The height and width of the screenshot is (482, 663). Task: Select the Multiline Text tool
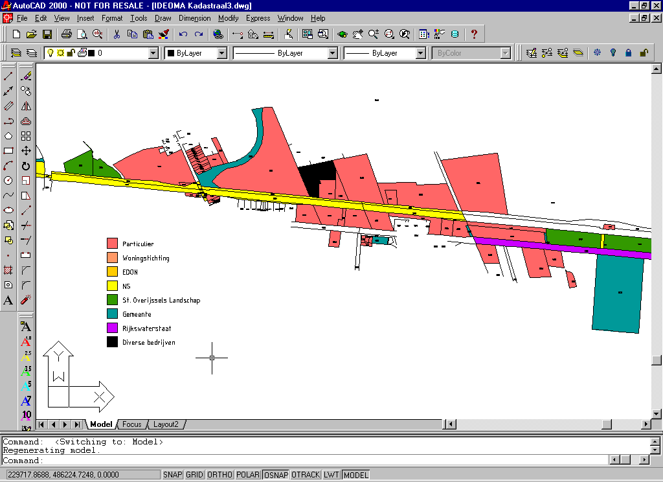(8, 300)
